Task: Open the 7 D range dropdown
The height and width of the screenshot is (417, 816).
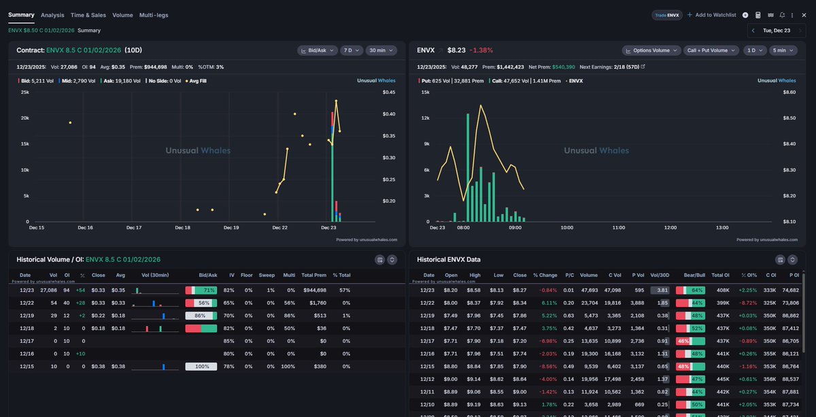Action: 352,50
